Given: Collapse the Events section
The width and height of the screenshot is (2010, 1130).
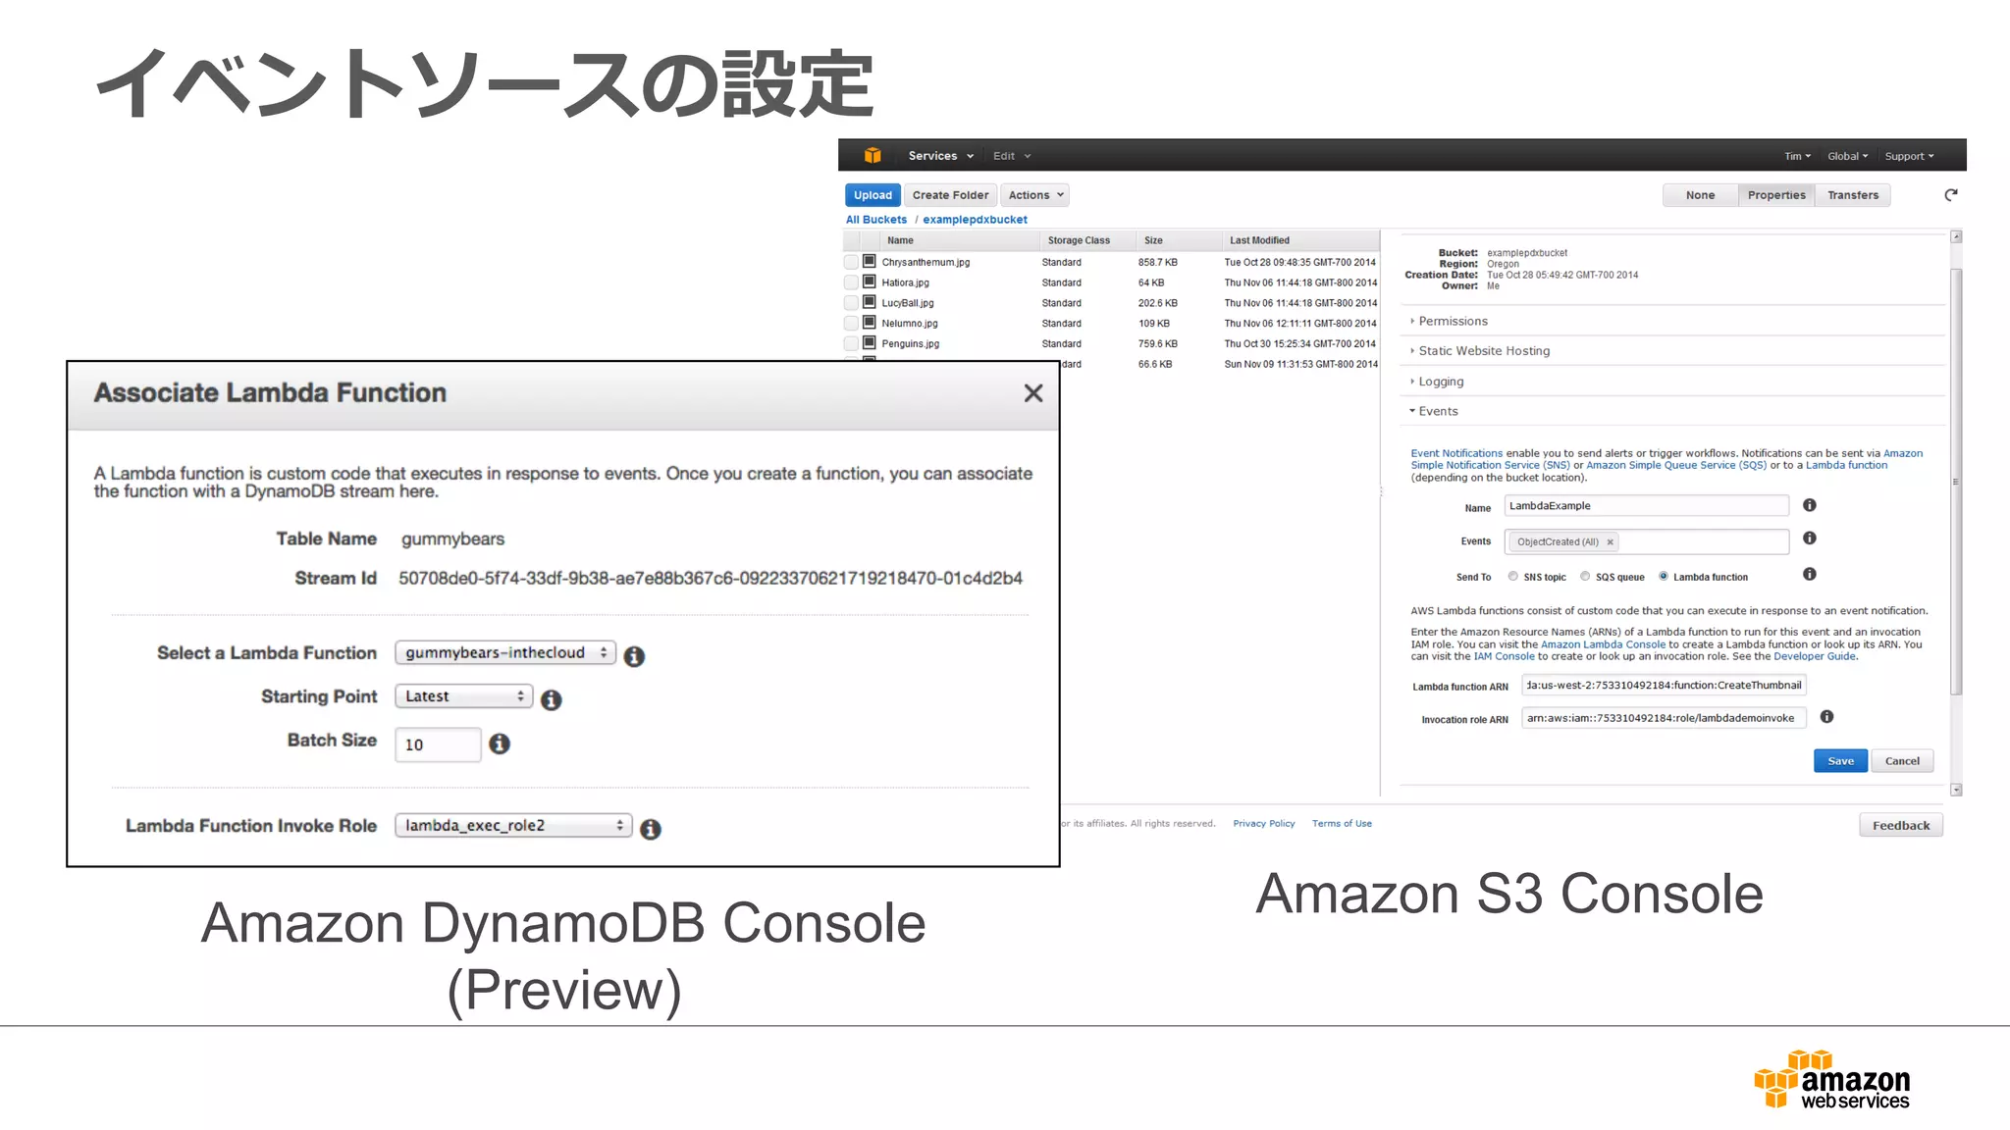Looking at the screenshot, I should pyautogui.click(x=1438, y=411).
